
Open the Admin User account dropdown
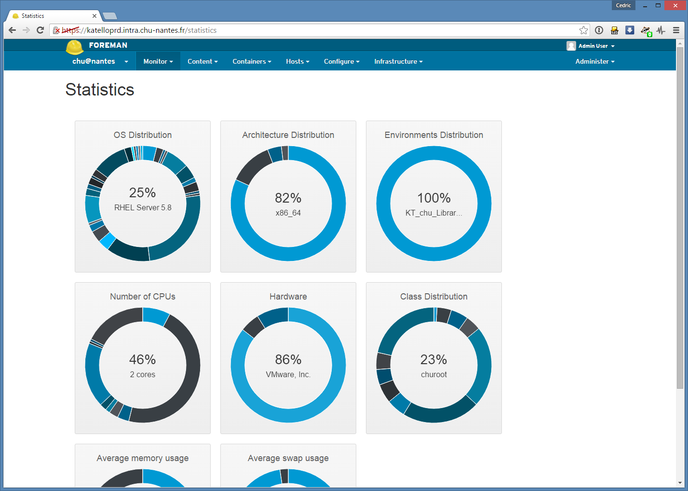(x=591, y=46)
